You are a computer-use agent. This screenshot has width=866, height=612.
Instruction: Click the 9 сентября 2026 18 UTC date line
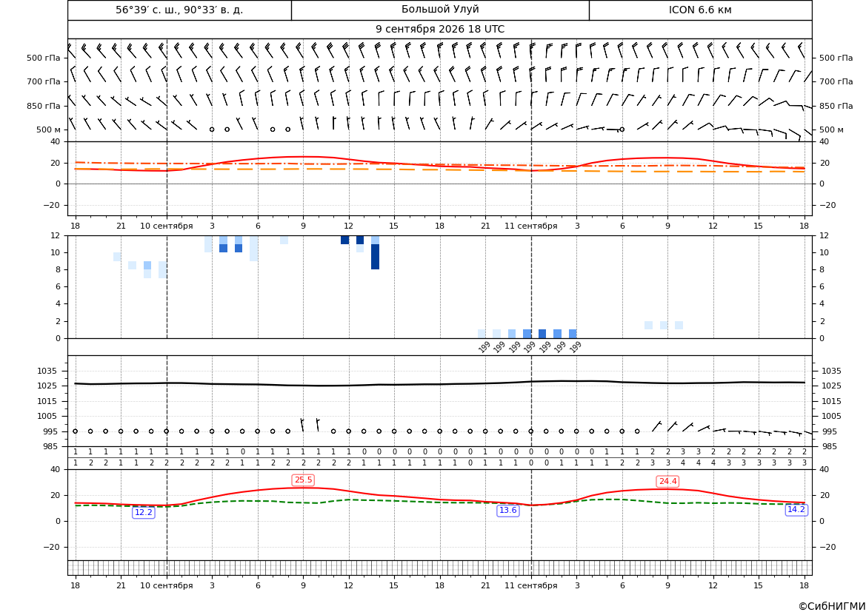point(439,30)
